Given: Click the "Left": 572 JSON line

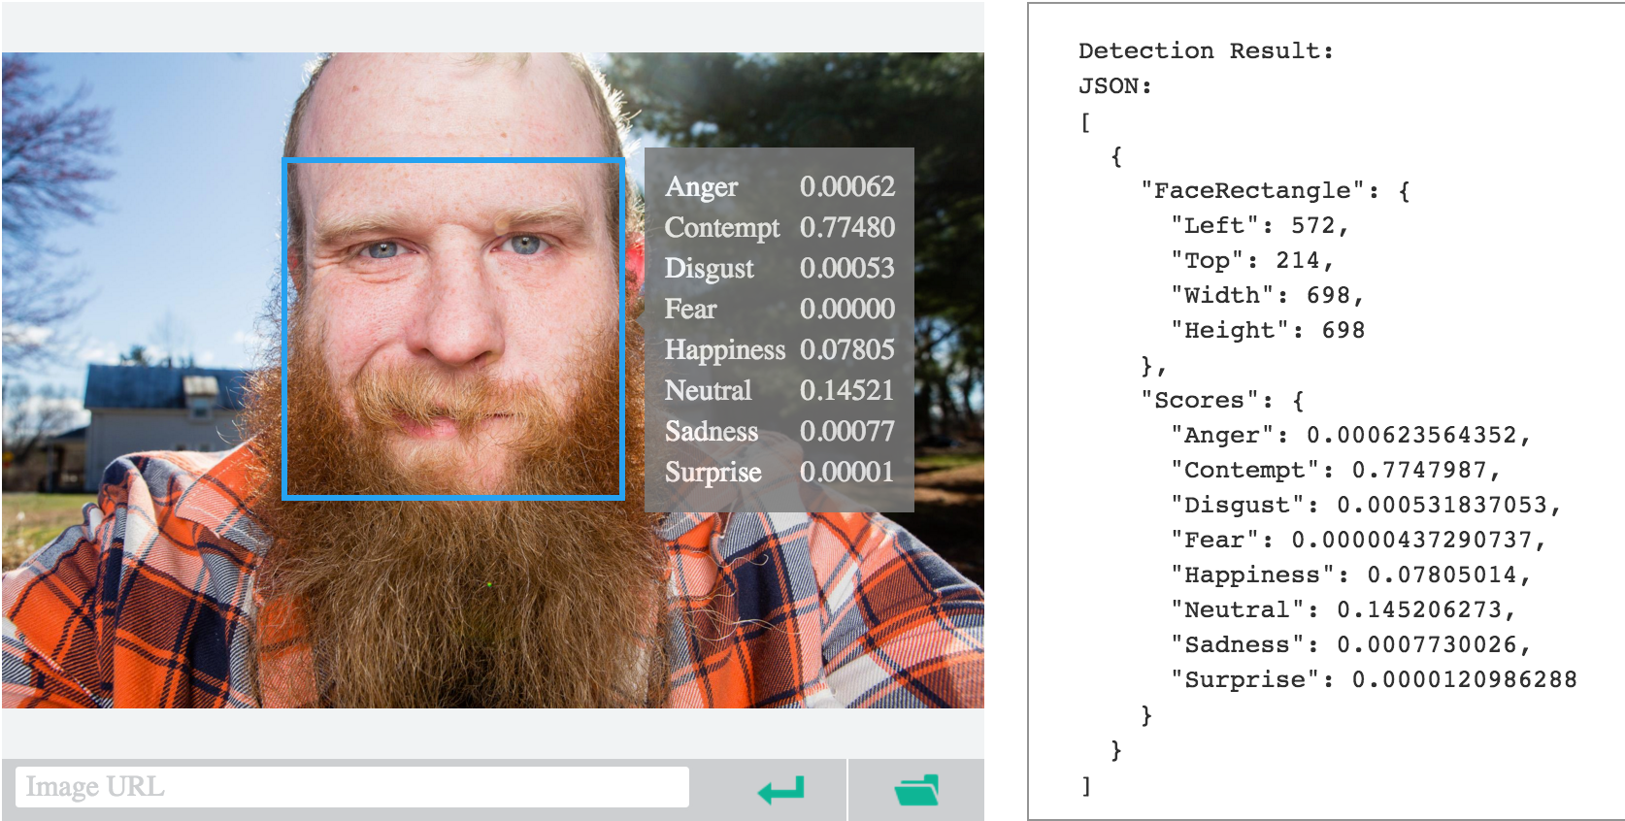Looking at the screenshot, I should pyautogui.click(x=1260, y=225).
